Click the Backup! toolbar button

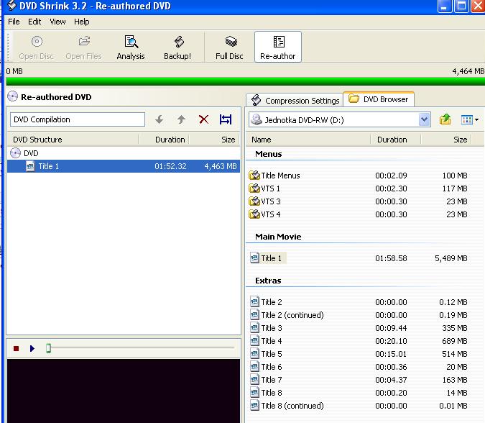tap(177, 47)
